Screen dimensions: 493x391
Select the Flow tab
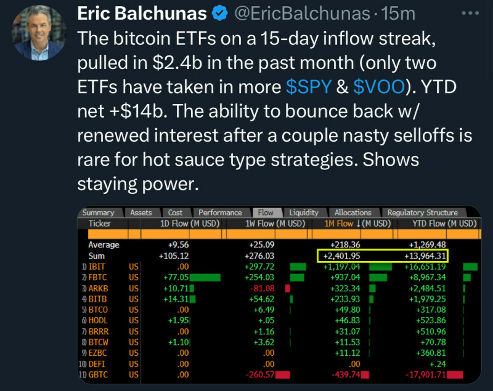[x=266, y=212]
